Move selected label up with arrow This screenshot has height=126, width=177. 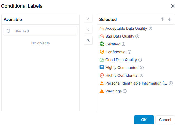[x=162, y=19]
